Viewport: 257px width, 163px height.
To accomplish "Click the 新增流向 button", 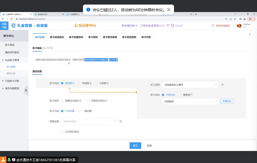I will [227, 101].
